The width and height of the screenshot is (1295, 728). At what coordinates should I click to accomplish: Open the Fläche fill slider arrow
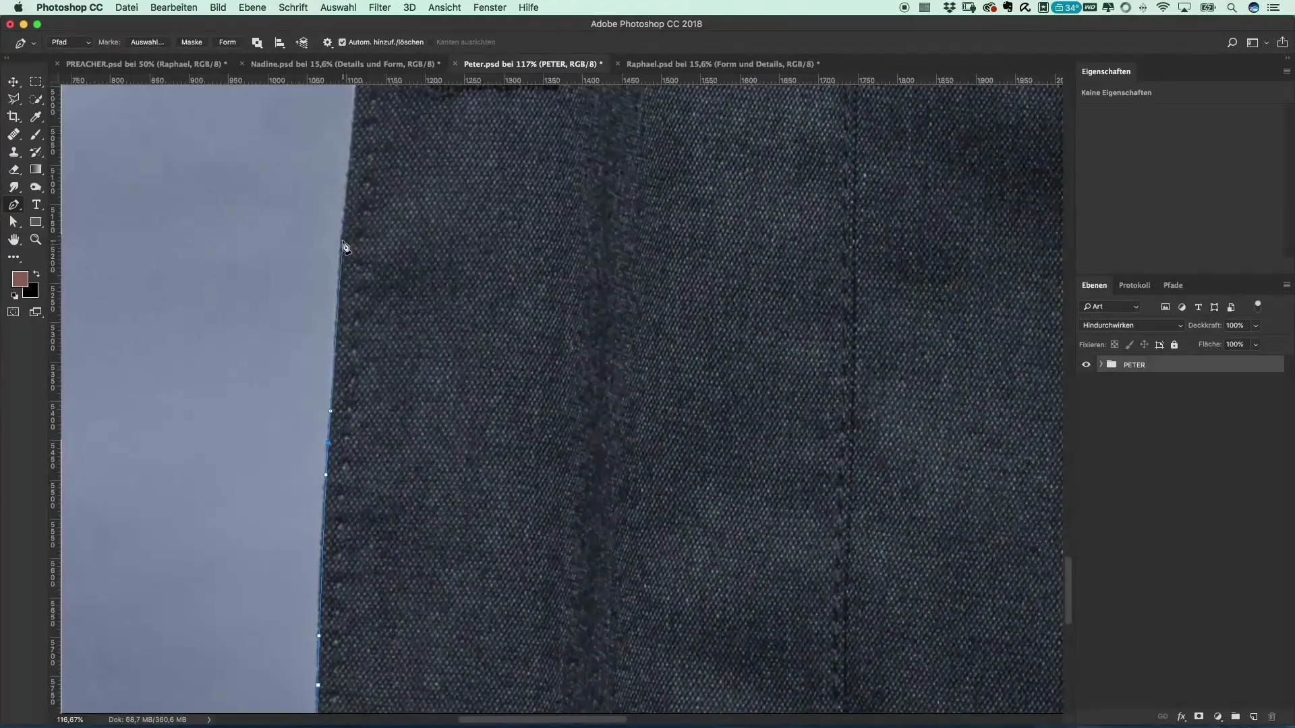(x=1255, y=344)
